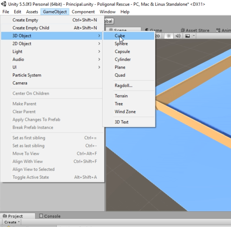Click the Animator tab icon
The height and width of the screenshot is (227, 231).
point(218,30)
